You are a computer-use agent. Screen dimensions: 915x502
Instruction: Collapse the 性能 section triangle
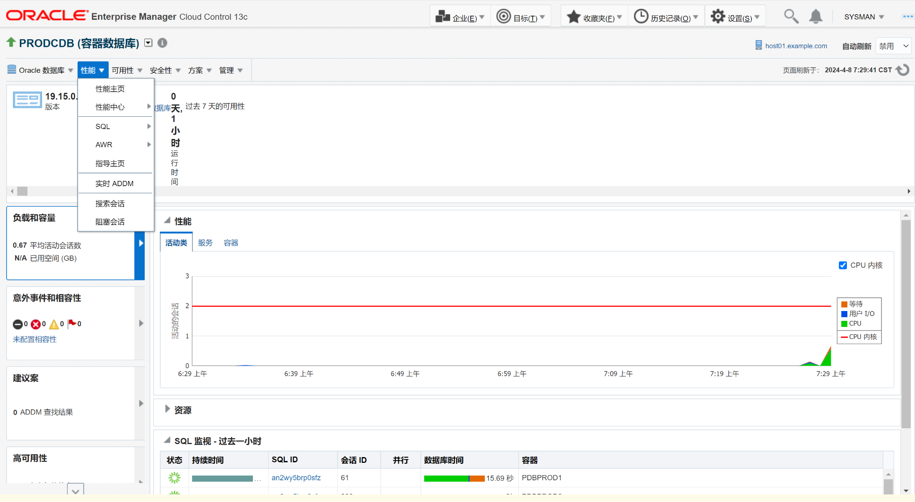[x=167, y=220]
